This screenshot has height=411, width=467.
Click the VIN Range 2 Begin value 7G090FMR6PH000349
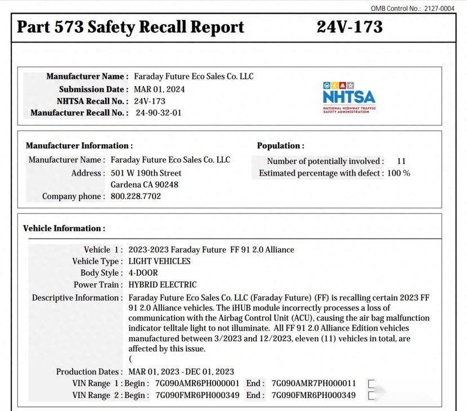(197, 395)
